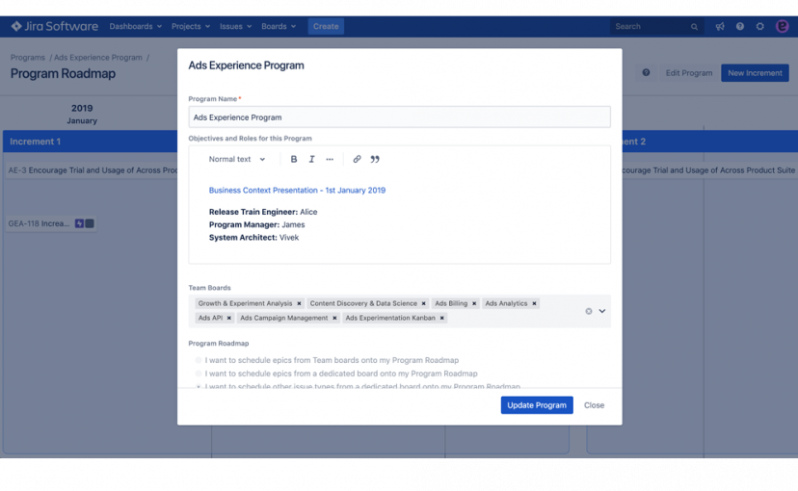The image size is (798, 491).
Task: Remove Ads Billing board tag
Action: tap(474, 303)
